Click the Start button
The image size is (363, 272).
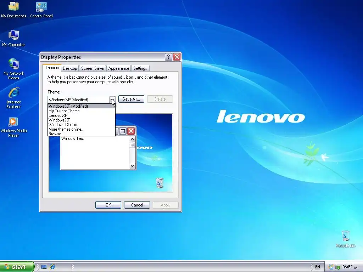point(17,267)
